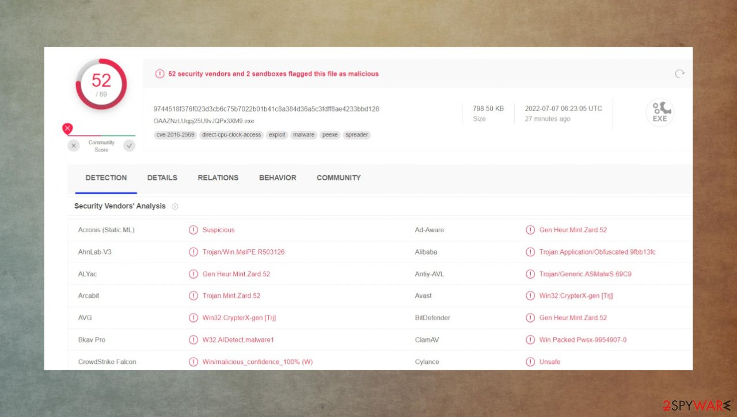
Task: Click the '27 minutes ago' text
Action: [x=548, y=119]
